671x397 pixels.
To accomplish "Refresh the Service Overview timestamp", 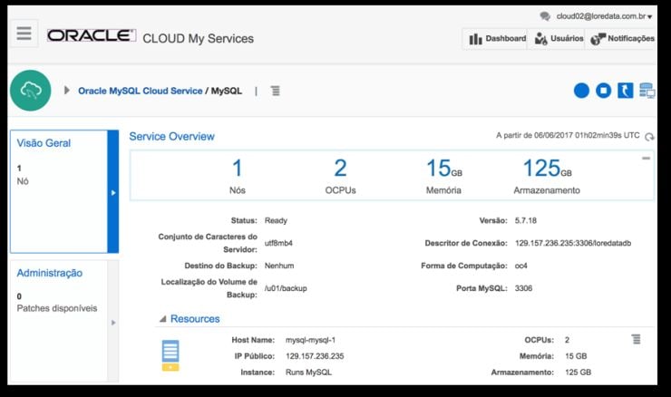I will [x=649, y=136].
